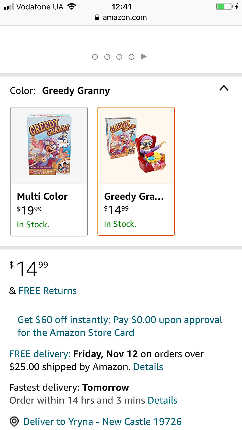
Task: Choose the Multi Color $19.99 option
Action: point(49,210)
